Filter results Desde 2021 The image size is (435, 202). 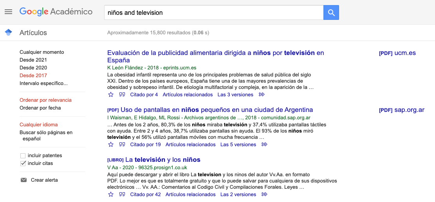(33, 60)
